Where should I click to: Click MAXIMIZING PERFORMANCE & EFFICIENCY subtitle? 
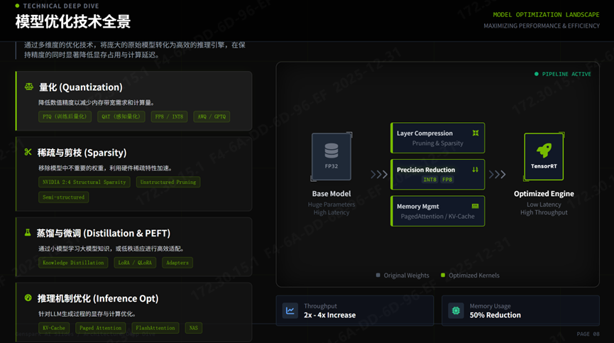coord(542,26)
